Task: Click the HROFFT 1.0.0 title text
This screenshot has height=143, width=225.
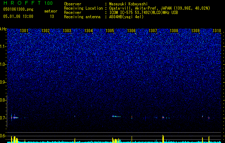Action: coord(28,3)
